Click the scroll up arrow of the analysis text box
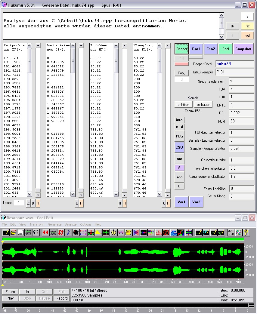 (221, 15)
